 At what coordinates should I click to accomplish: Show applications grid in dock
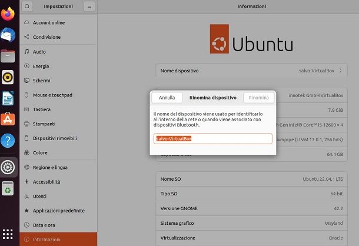(x=8, y=234)
